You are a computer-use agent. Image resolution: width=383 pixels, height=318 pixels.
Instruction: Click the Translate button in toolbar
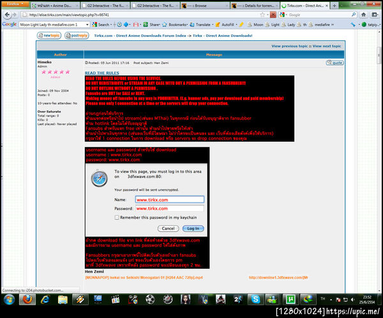pos(201,25)
